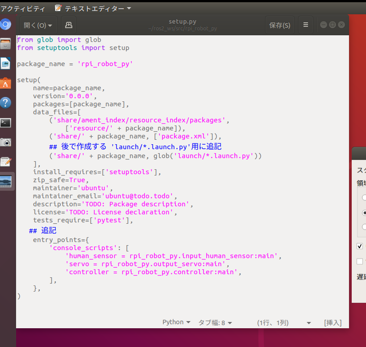Image resolution: width=366 pixels, height=347 pixels.
Task: Click the zip_safe=True line
Action: click(x=61, y=180)
